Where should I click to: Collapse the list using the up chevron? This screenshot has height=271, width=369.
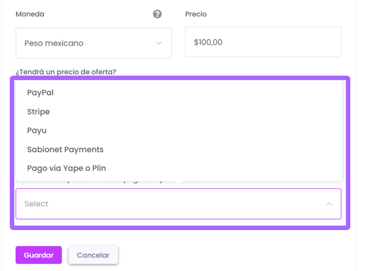click(329, 204)
